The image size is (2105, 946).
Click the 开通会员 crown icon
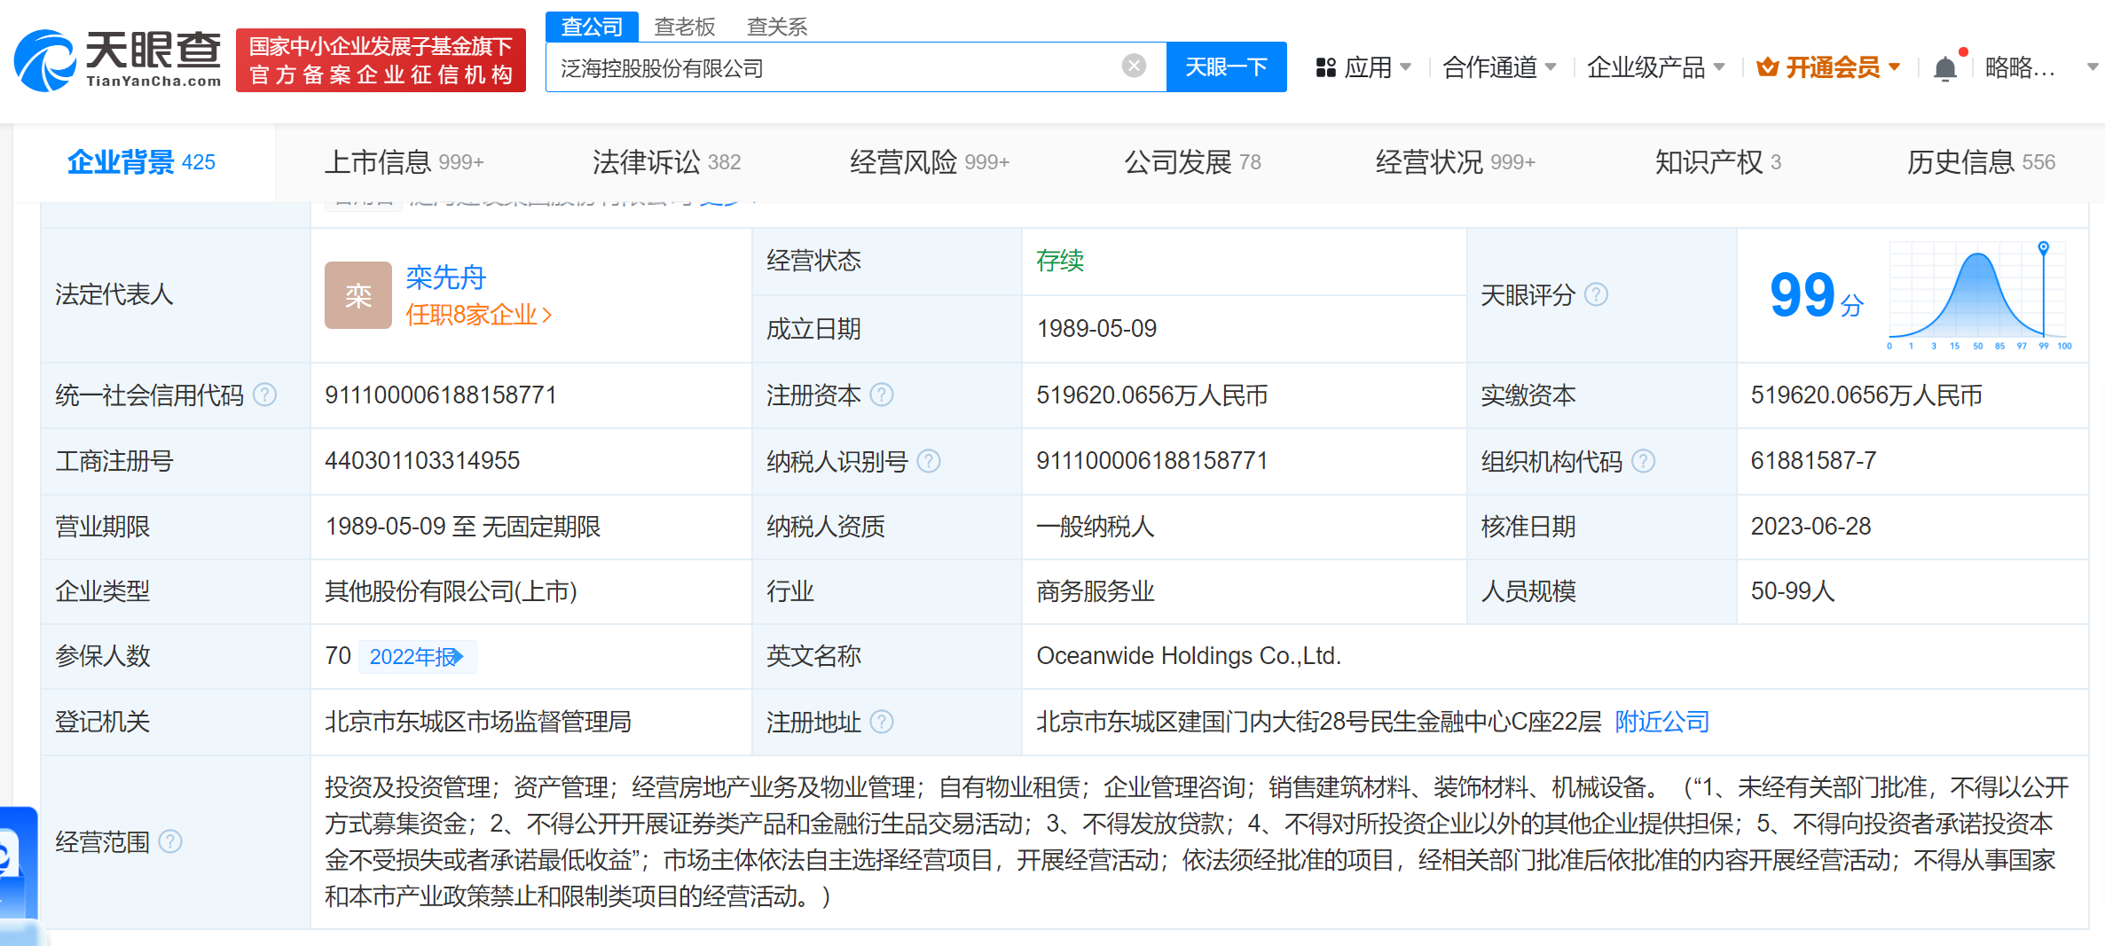tap(1767, 67)
